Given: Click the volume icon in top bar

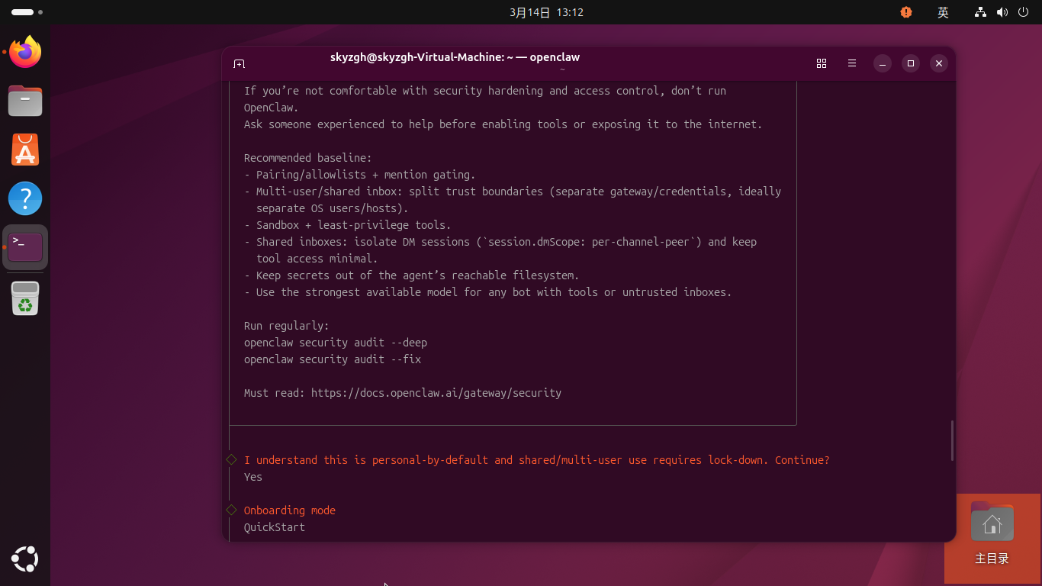Looking at the screenshot, I should (x=1002, y=12).
